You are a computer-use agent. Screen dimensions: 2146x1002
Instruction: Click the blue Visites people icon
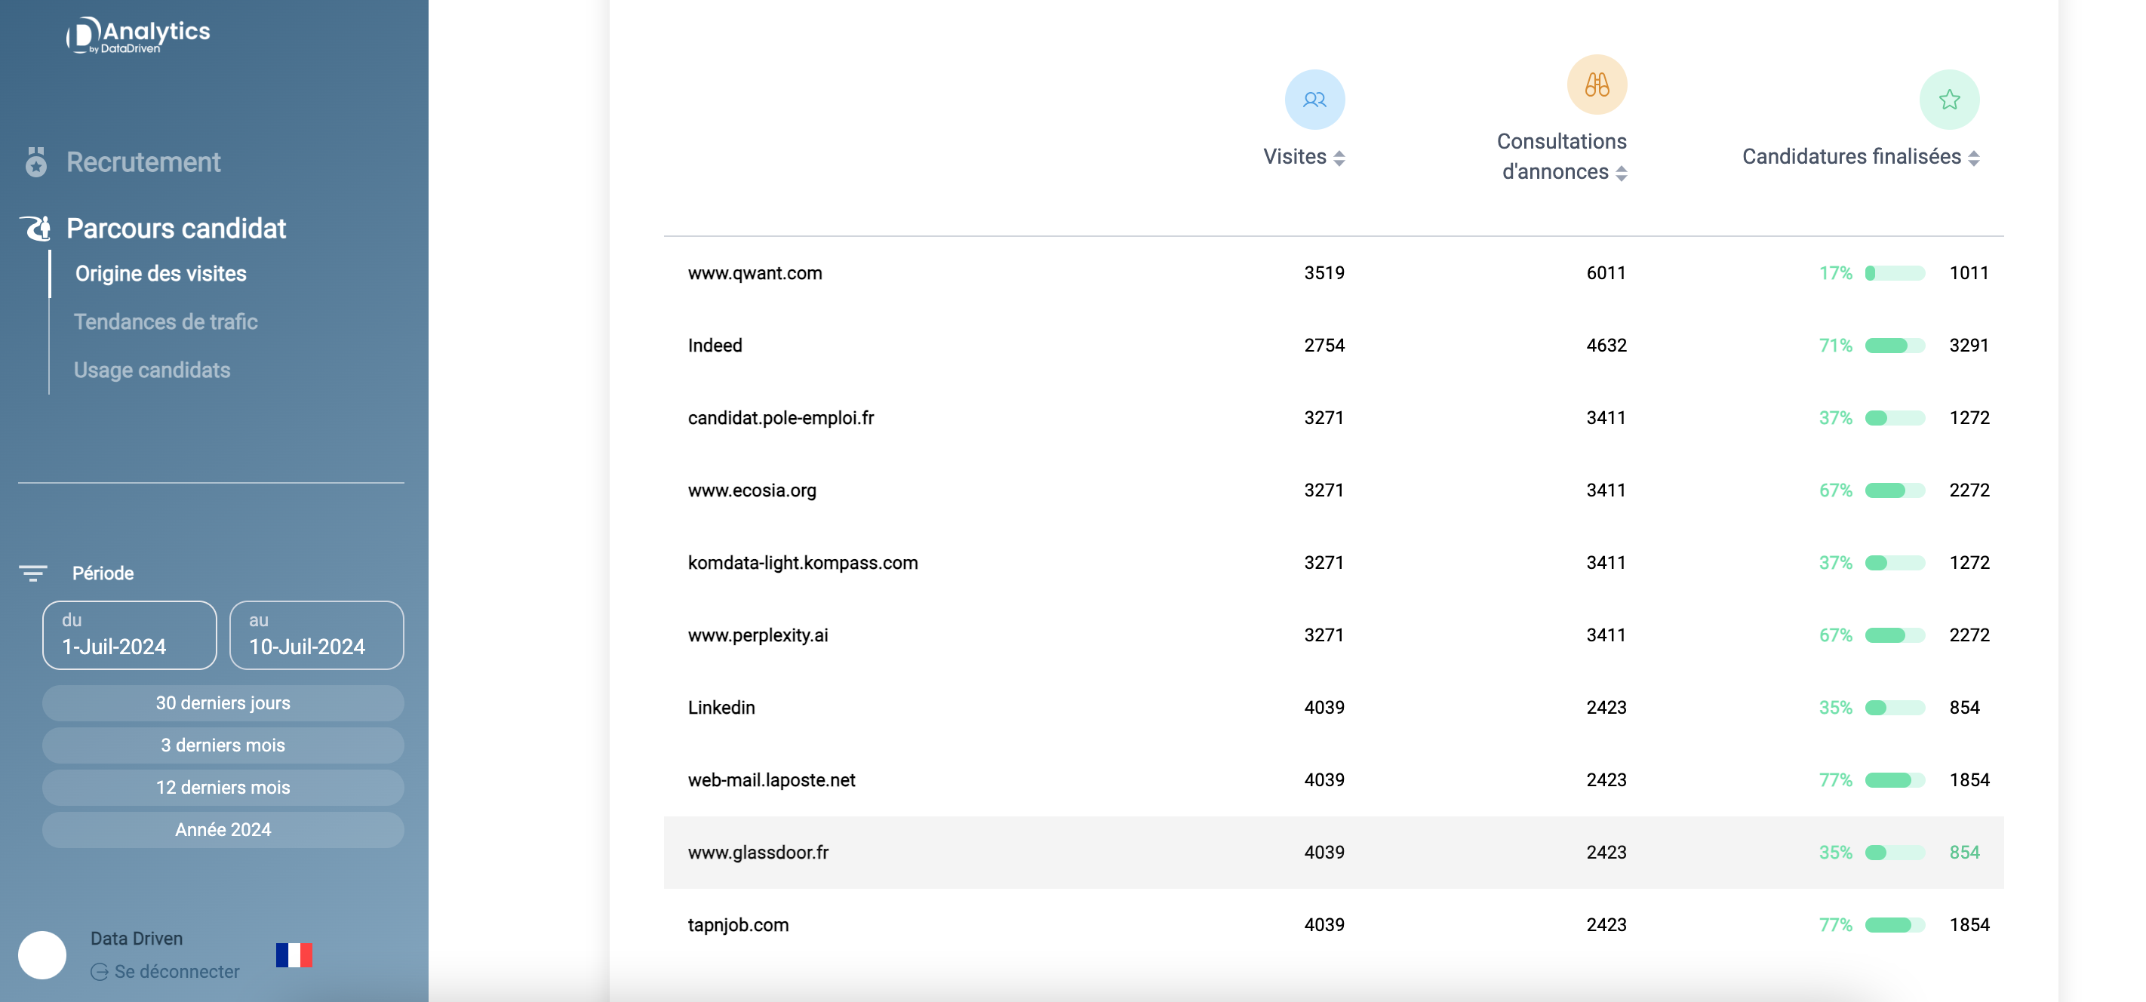[x=1314, y=100]
